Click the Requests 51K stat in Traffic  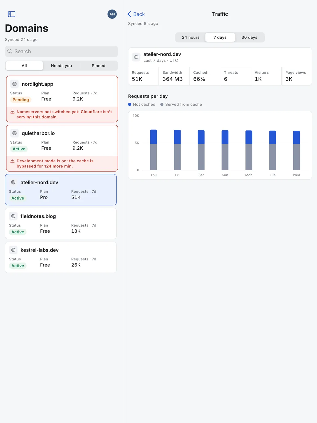tap(143, 76)
